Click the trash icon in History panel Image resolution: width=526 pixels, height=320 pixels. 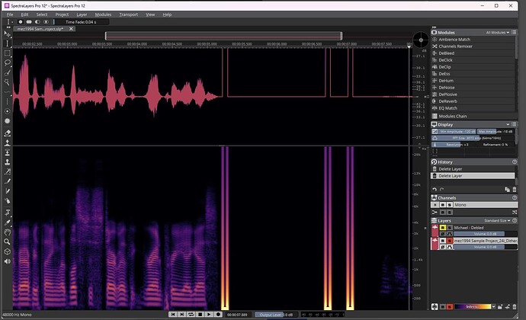pos(515,190)
